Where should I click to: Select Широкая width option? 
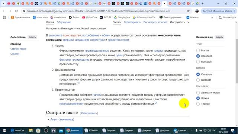tap(198, 80)
